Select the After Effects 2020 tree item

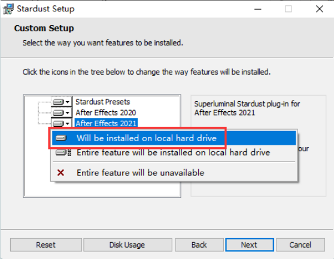click(106, 112)
